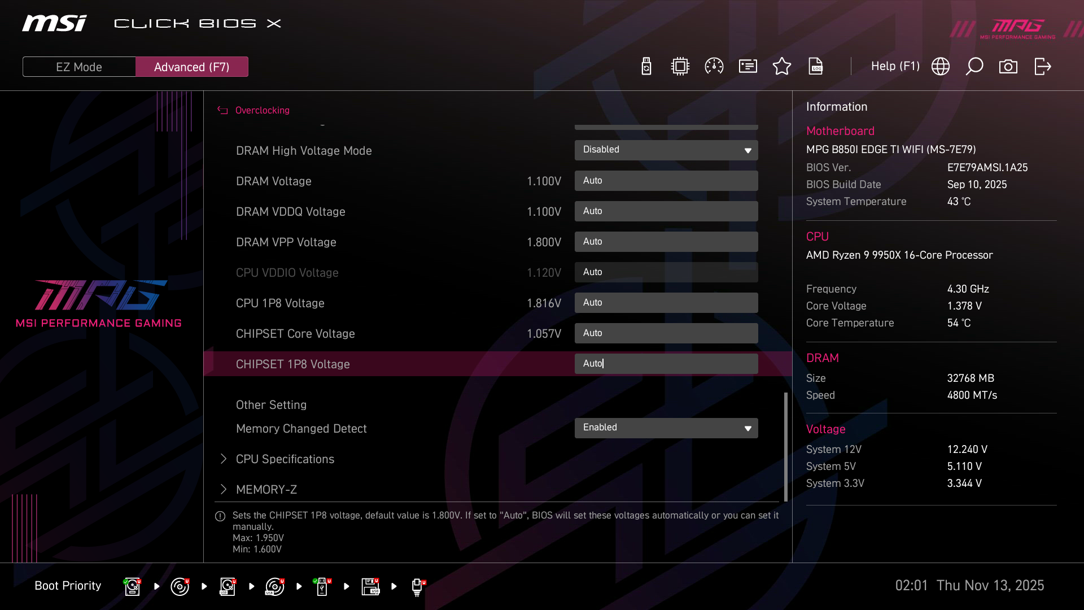Click the exit arrow icon

pos(1042,67)
